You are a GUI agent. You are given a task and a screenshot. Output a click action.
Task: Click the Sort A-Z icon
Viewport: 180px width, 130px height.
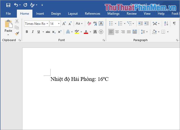166,23
